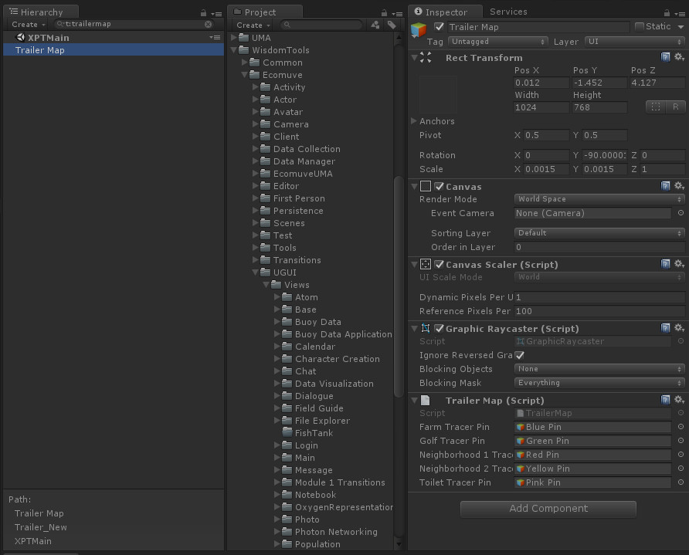Disable the Canvas component checkbox
This screenshot has width=689, height=555.
click(x=439, y=186)
